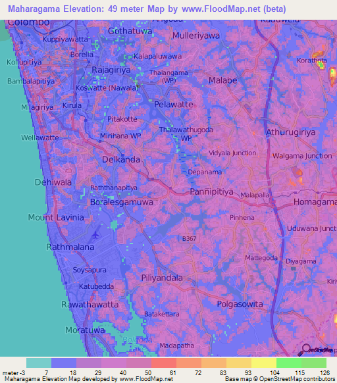
Task: Click the Homagama place label
Action: click(315, 202)
